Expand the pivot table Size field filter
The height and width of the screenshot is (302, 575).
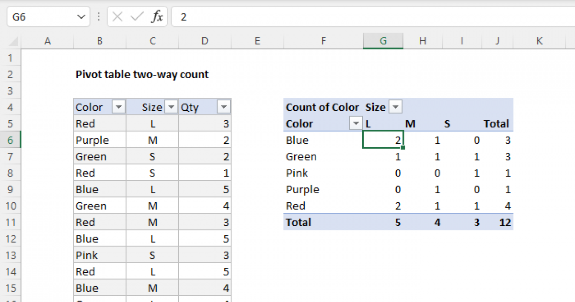[x=395, y=107]
